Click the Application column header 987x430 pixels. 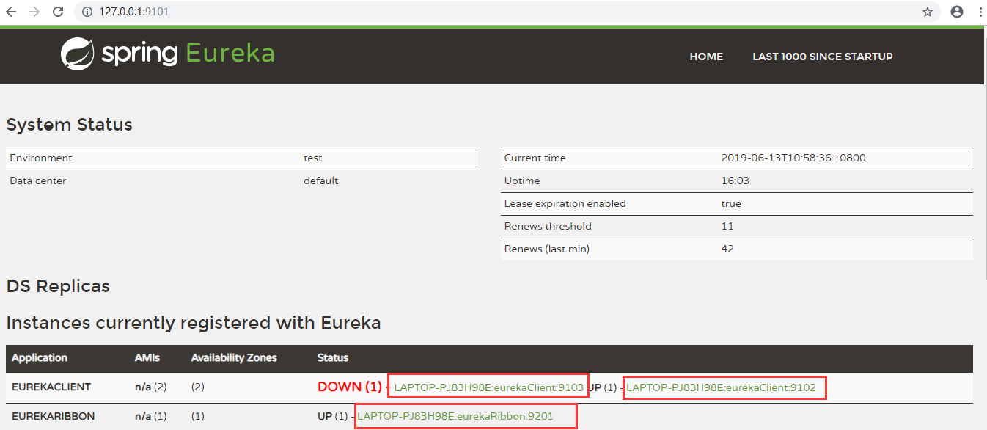click(x=40, y=358)
